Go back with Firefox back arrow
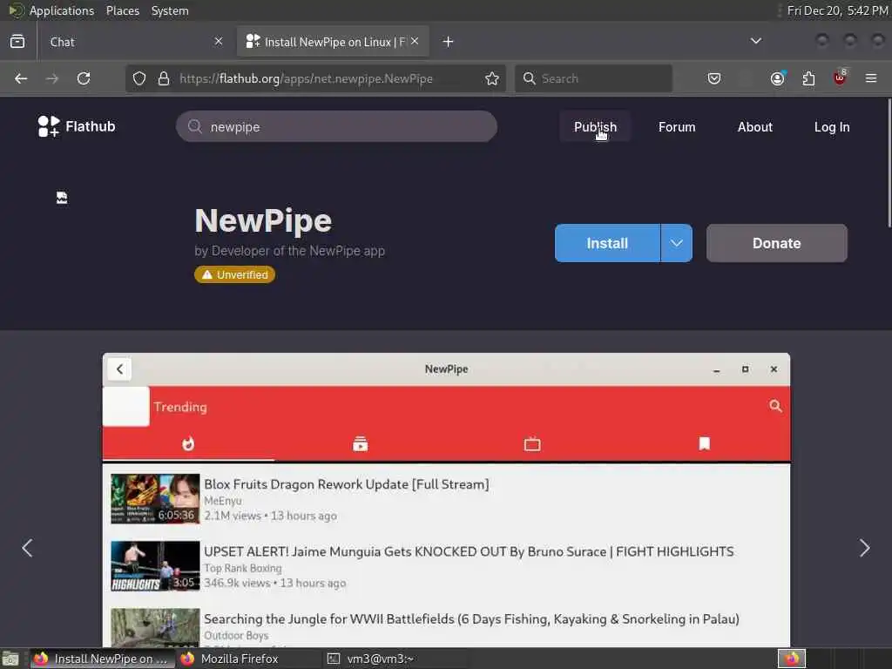 pos(21,78)
